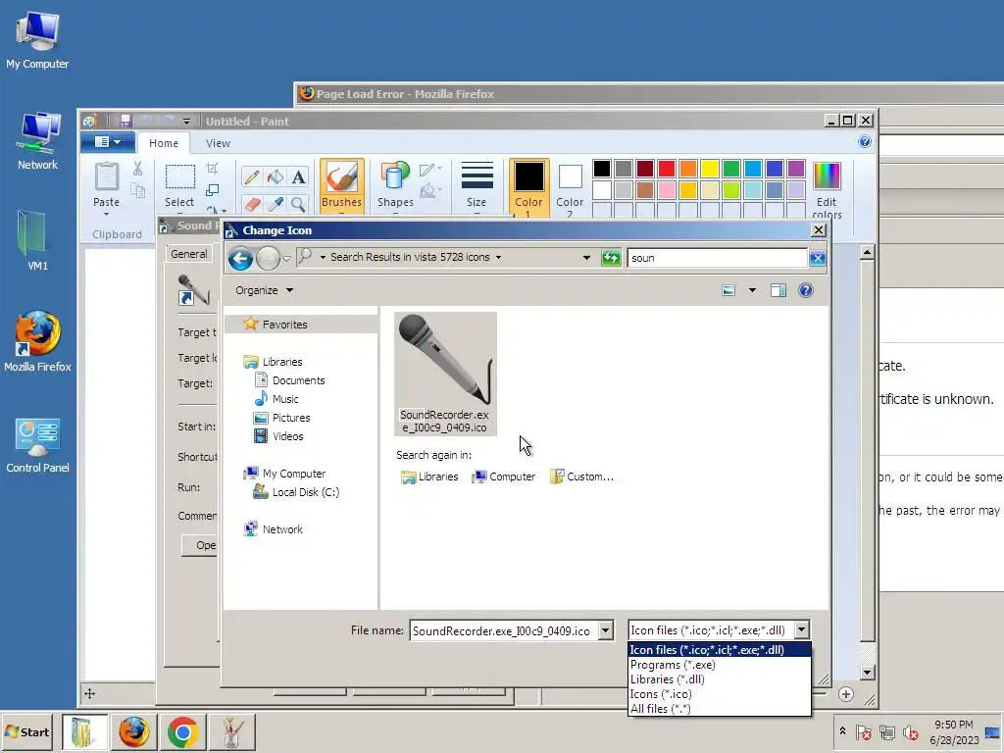
Task: Choose Icon files (*.ico;*.icl;*.exe;*.dll) option
Action: 719,650
